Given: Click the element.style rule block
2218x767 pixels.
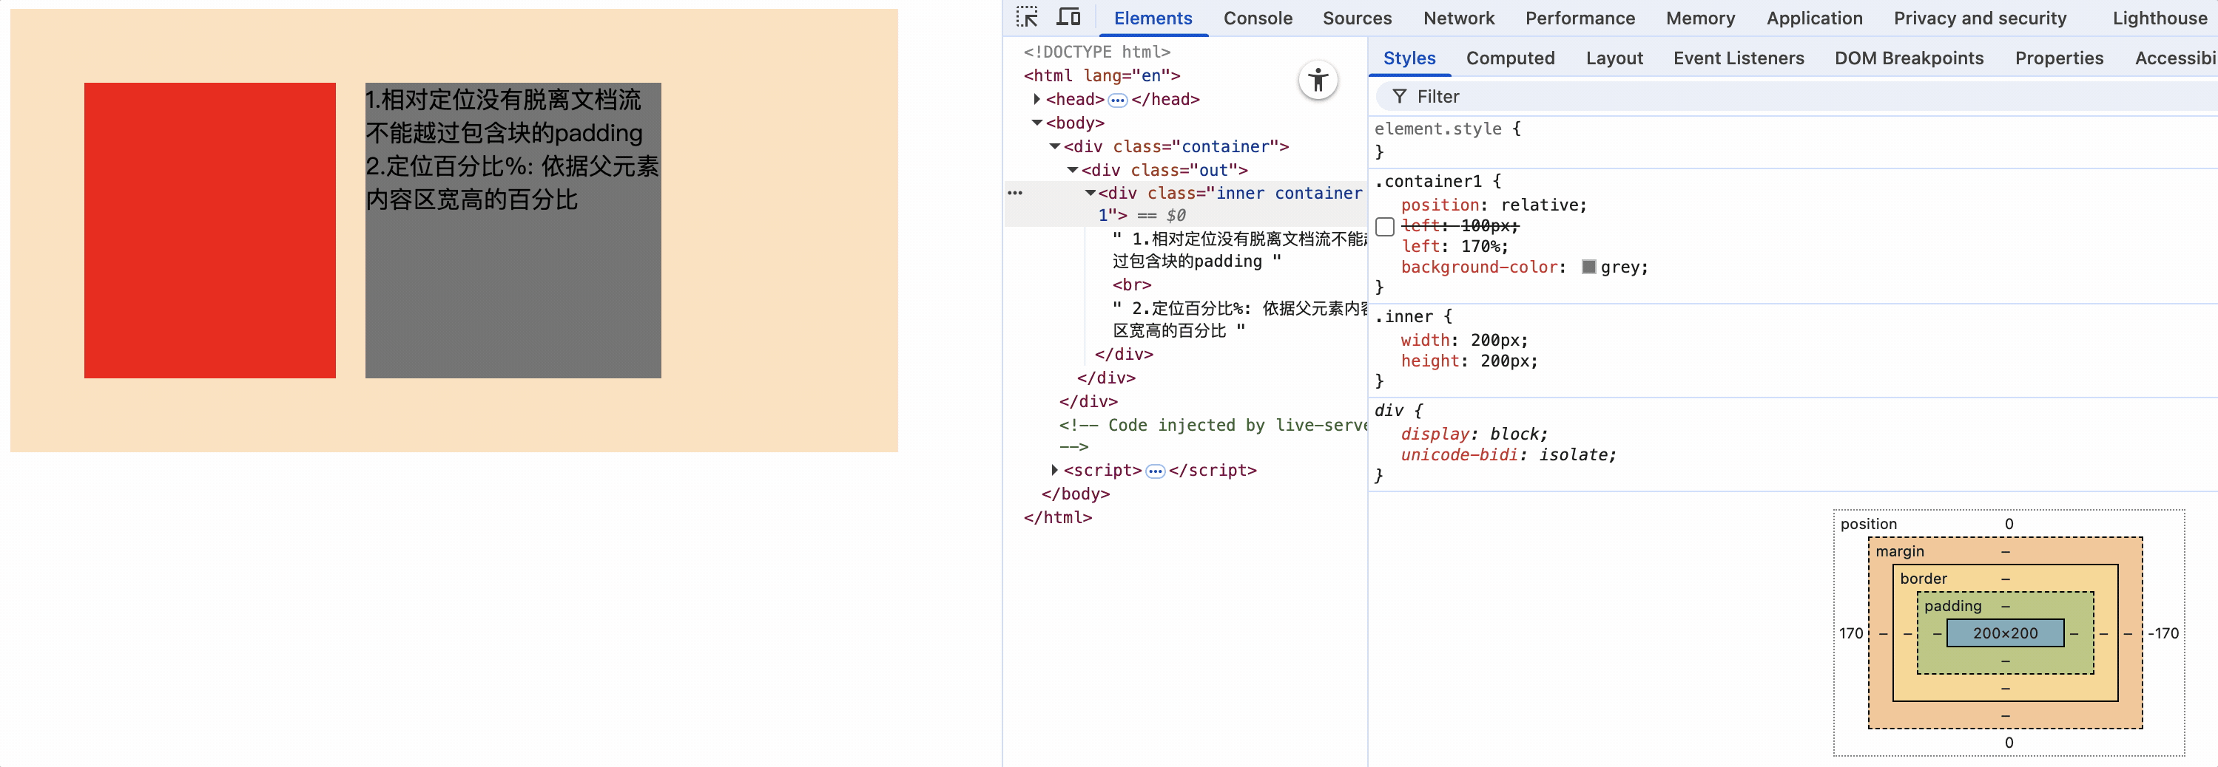Looking at the screenshot, I should tap(1793, 140).
